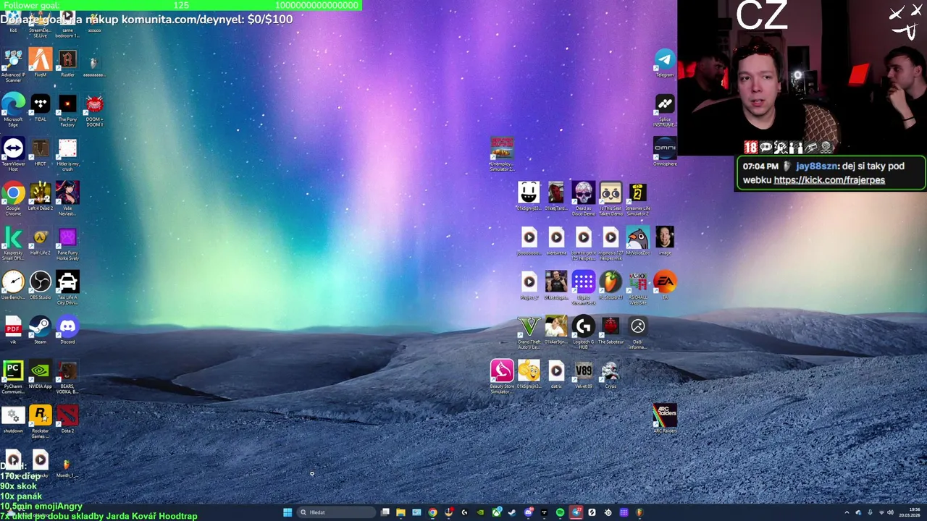The height and width of the screenshot is (521, 927).
Task: Open the Steam desktop shortcut
Action: 40,330
